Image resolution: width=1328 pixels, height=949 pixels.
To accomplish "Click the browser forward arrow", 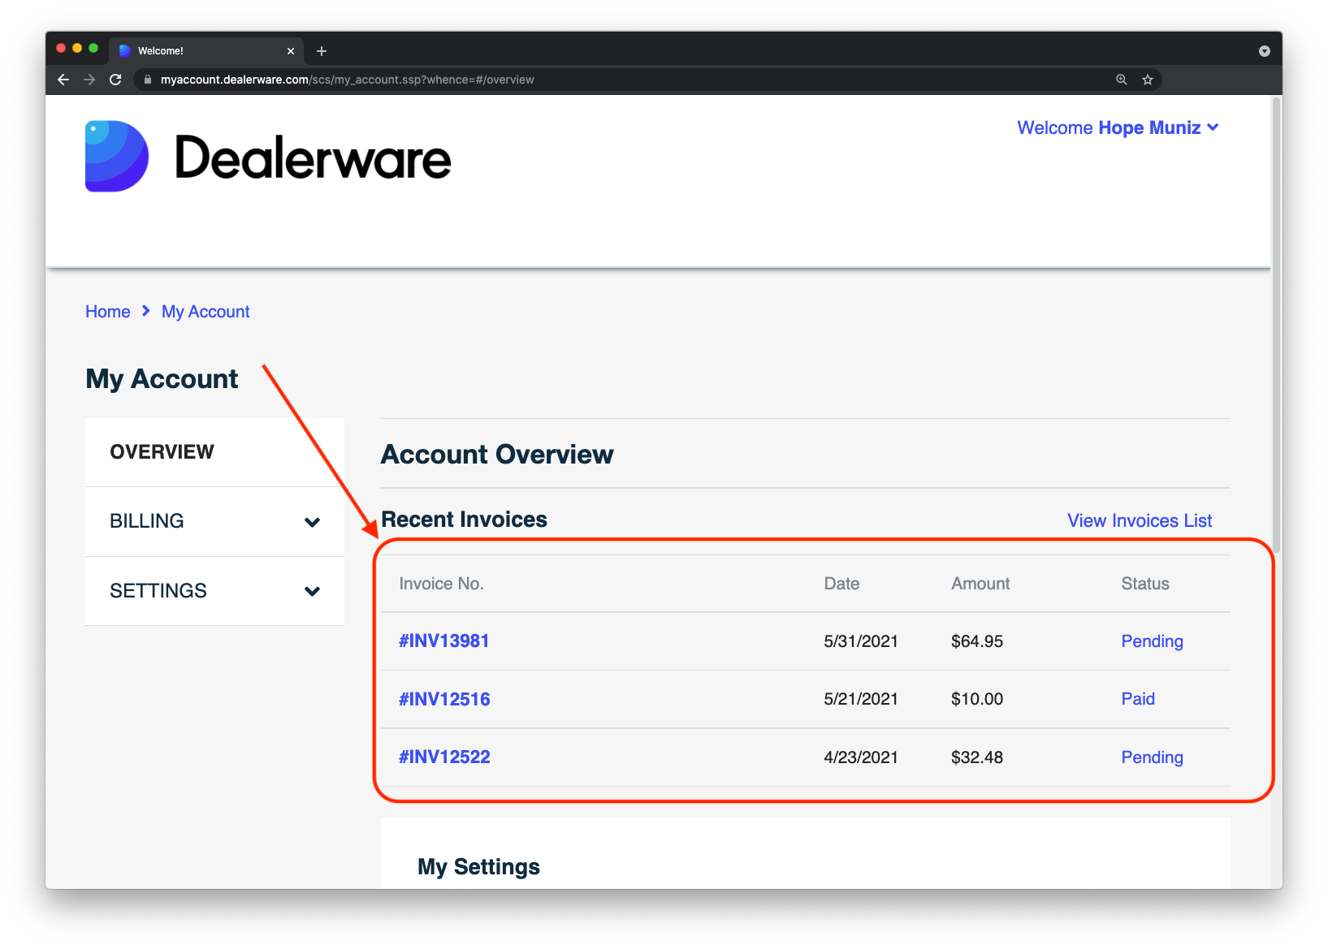I will point(89,80).
